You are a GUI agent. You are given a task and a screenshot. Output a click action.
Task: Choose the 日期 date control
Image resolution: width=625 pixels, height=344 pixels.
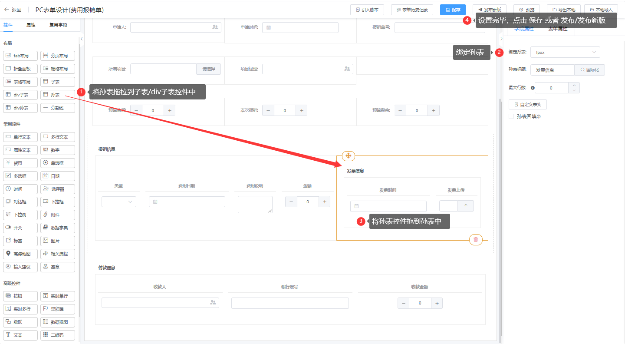click(58, 176)
